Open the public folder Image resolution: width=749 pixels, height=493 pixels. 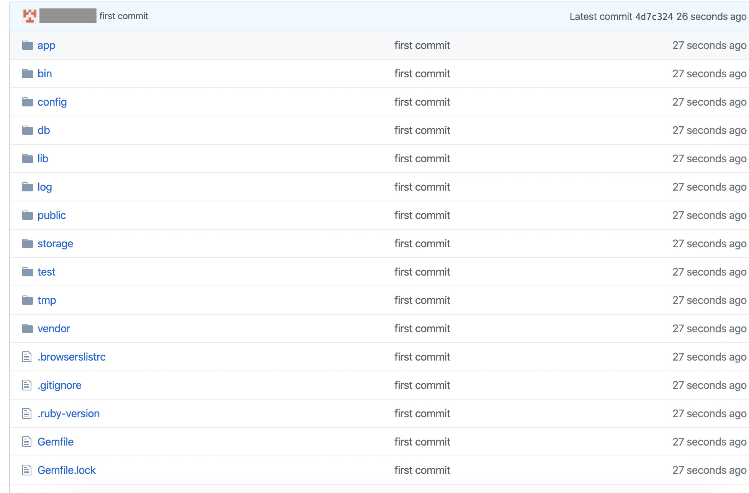click(52, 215)
